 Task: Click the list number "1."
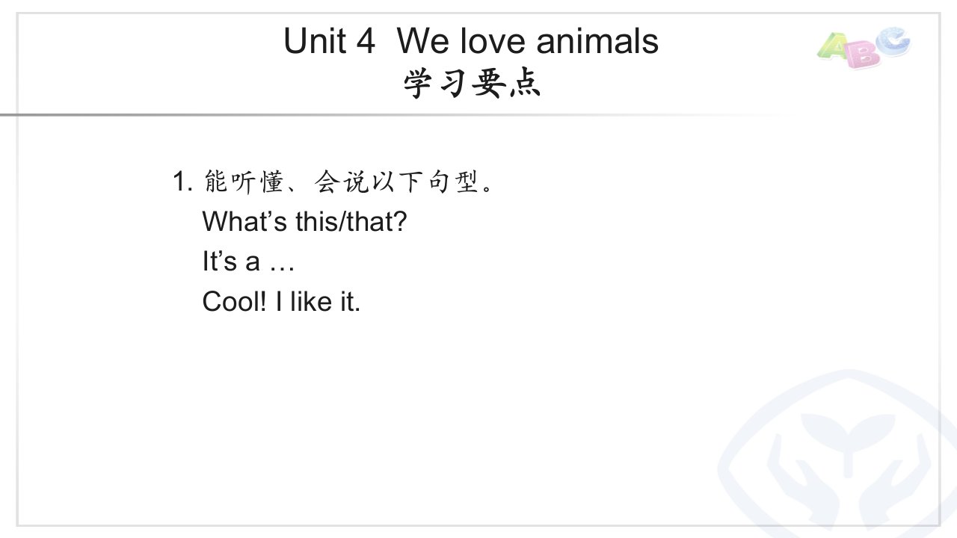pos(183,181)
